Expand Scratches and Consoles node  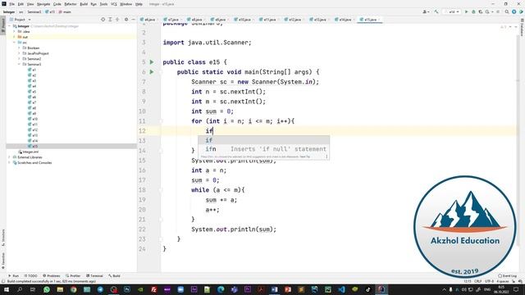9,162
